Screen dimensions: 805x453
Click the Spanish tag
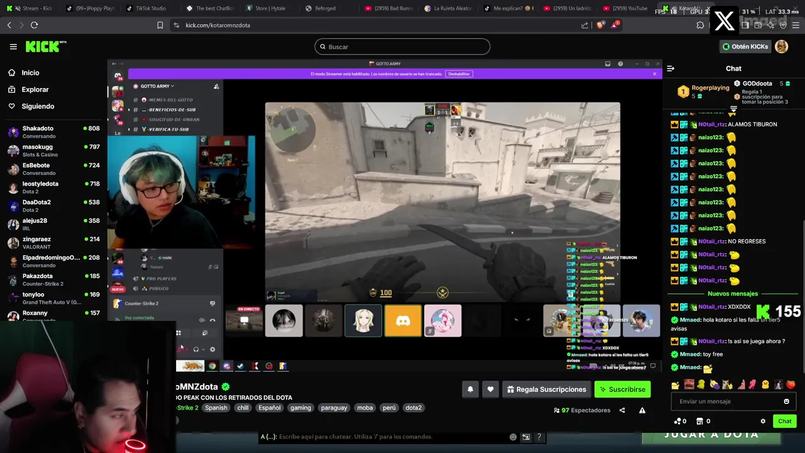pos(216,408)
